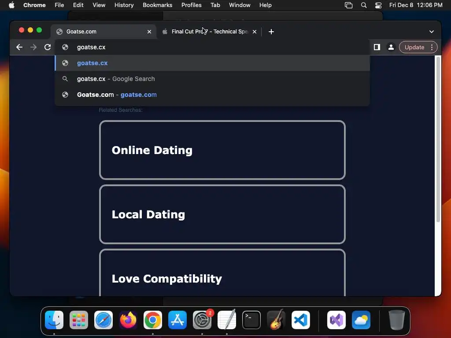The image size is (451, 338).
Task: Choose the highlighted goatse.cx suggestion
Action: pyautogui.click(x=212, y=63)
